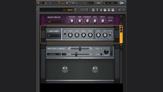Expand the Jazz Amp module's down arrow
163x92 pixels.
(121, 31)
